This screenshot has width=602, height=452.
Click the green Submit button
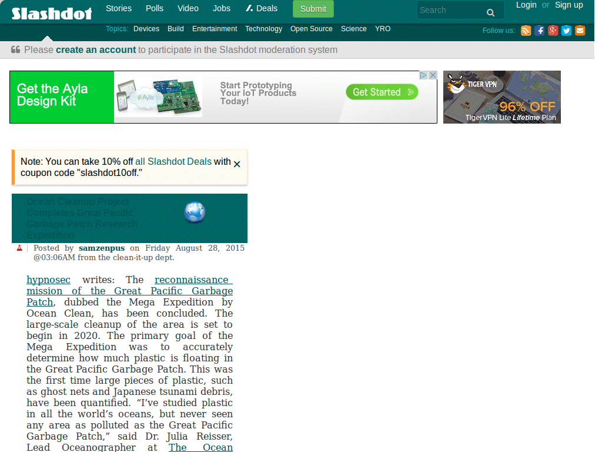coord(313,9)
